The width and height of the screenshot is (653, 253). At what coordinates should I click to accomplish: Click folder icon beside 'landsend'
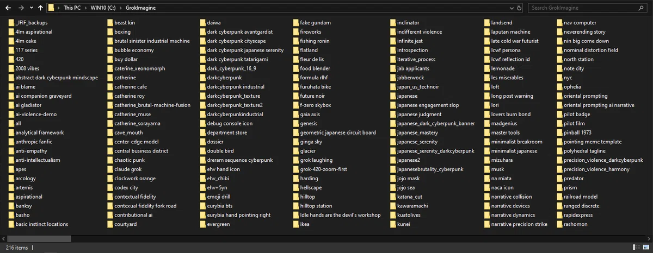pos(487,23)
